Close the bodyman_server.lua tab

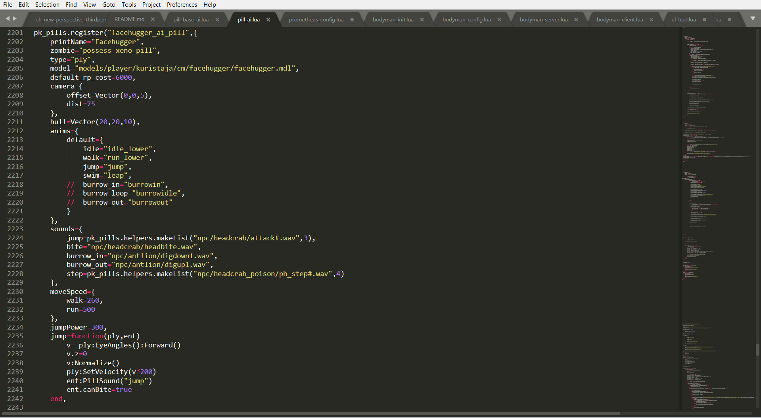click(576, 19)
